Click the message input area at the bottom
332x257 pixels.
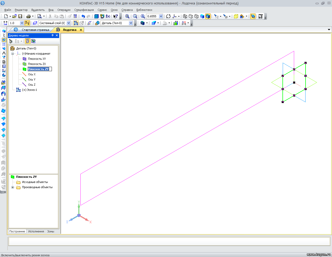(x=169, y=241)
